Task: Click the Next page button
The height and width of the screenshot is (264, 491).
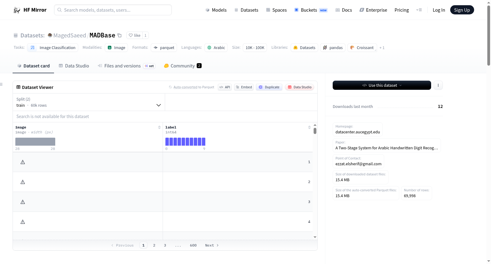Action: click(212, 245)
